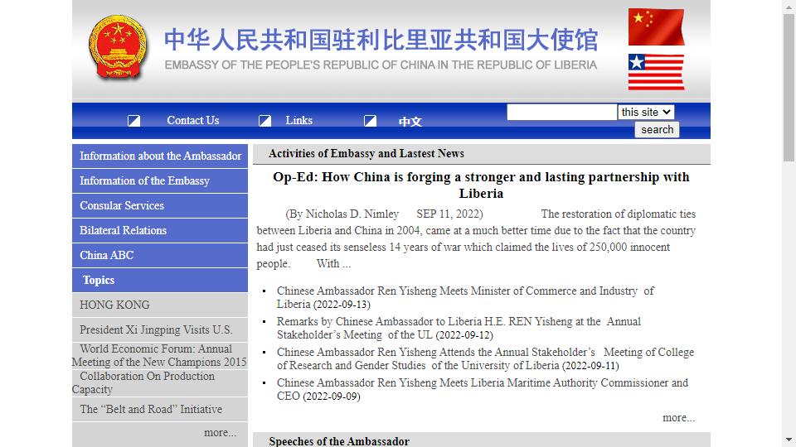
Task: Click the scrollbar down arrow
Action: tap(789, 440)
